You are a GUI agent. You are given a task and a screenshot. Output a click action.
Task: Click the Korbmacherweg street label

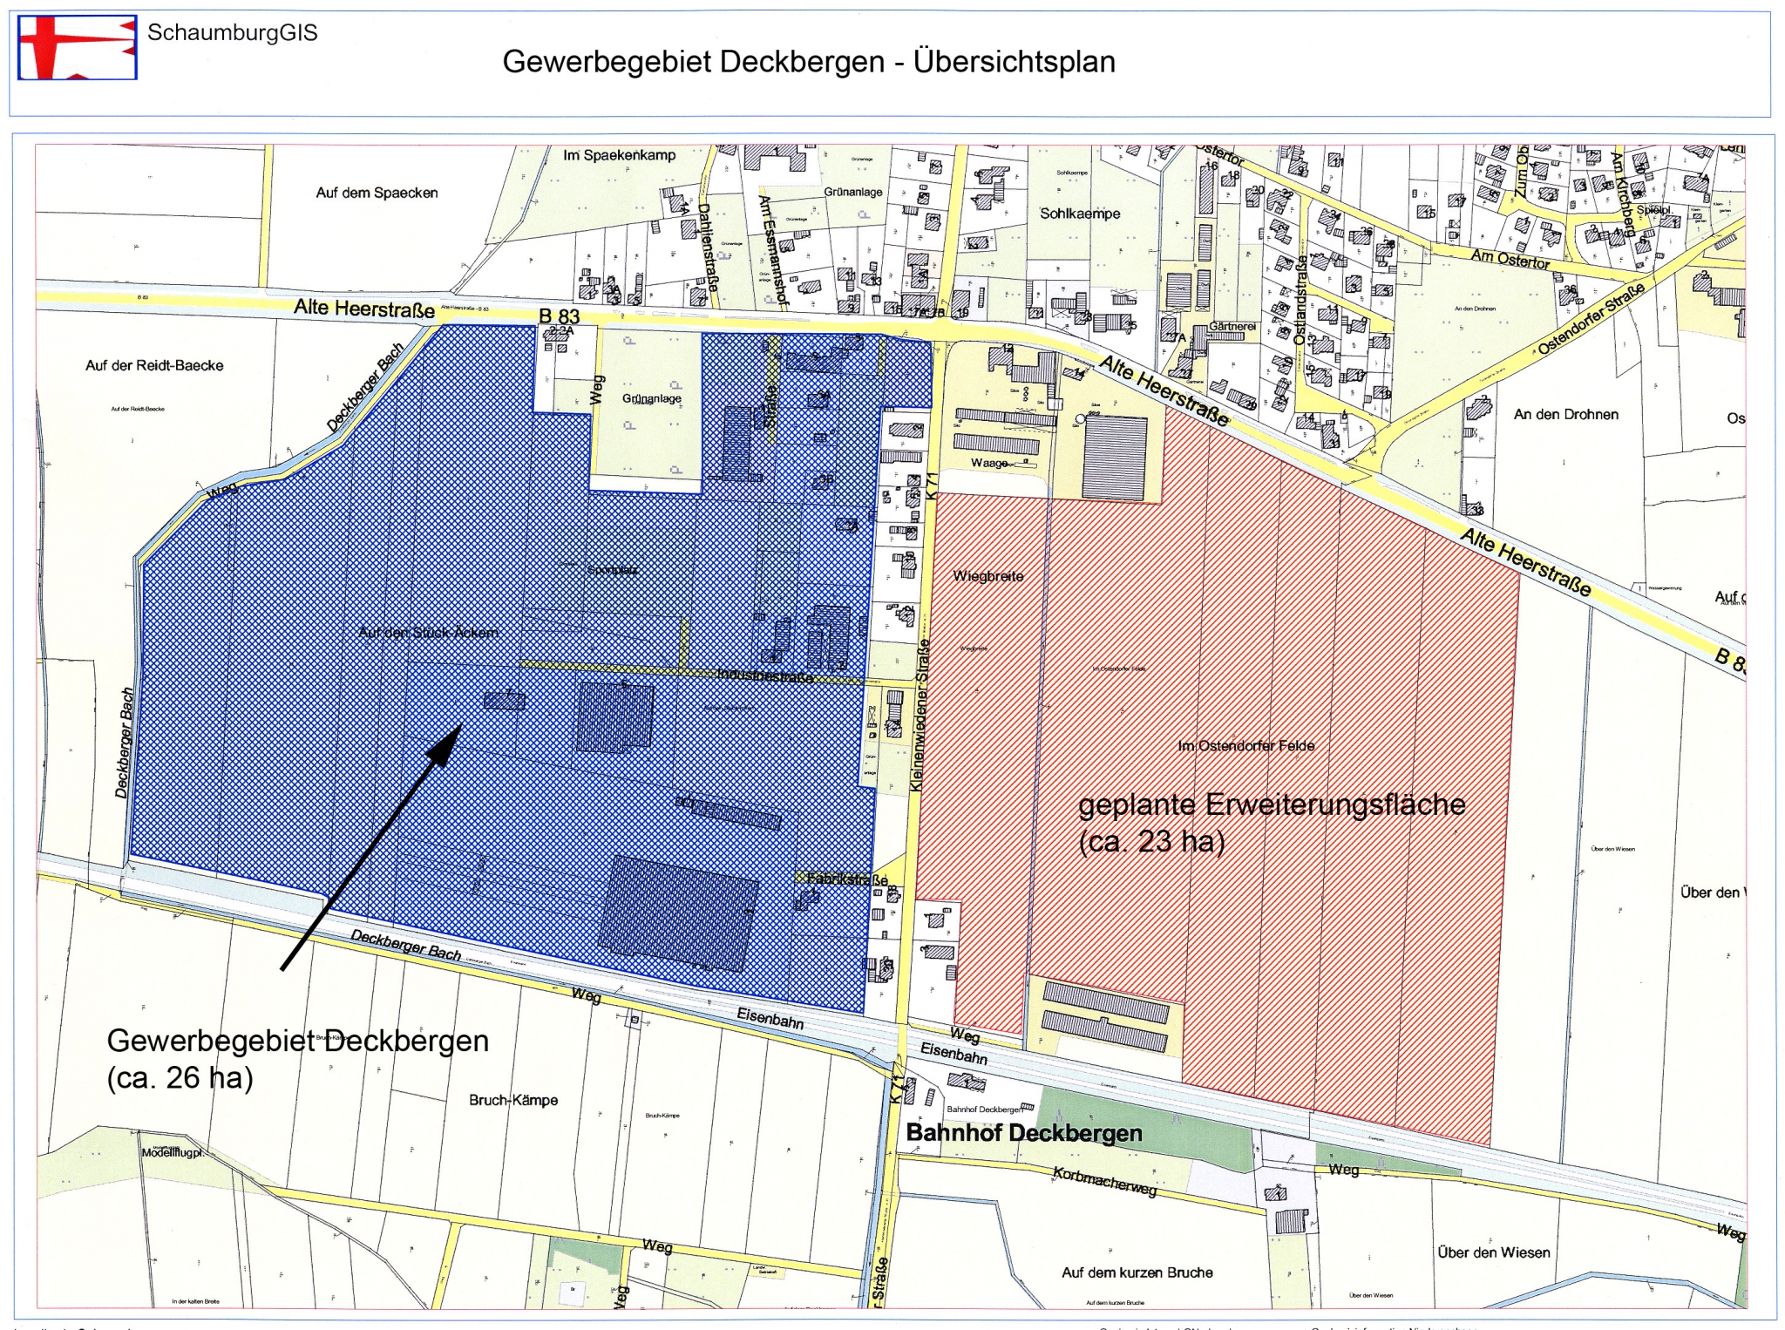[x=1104, y=1181]
